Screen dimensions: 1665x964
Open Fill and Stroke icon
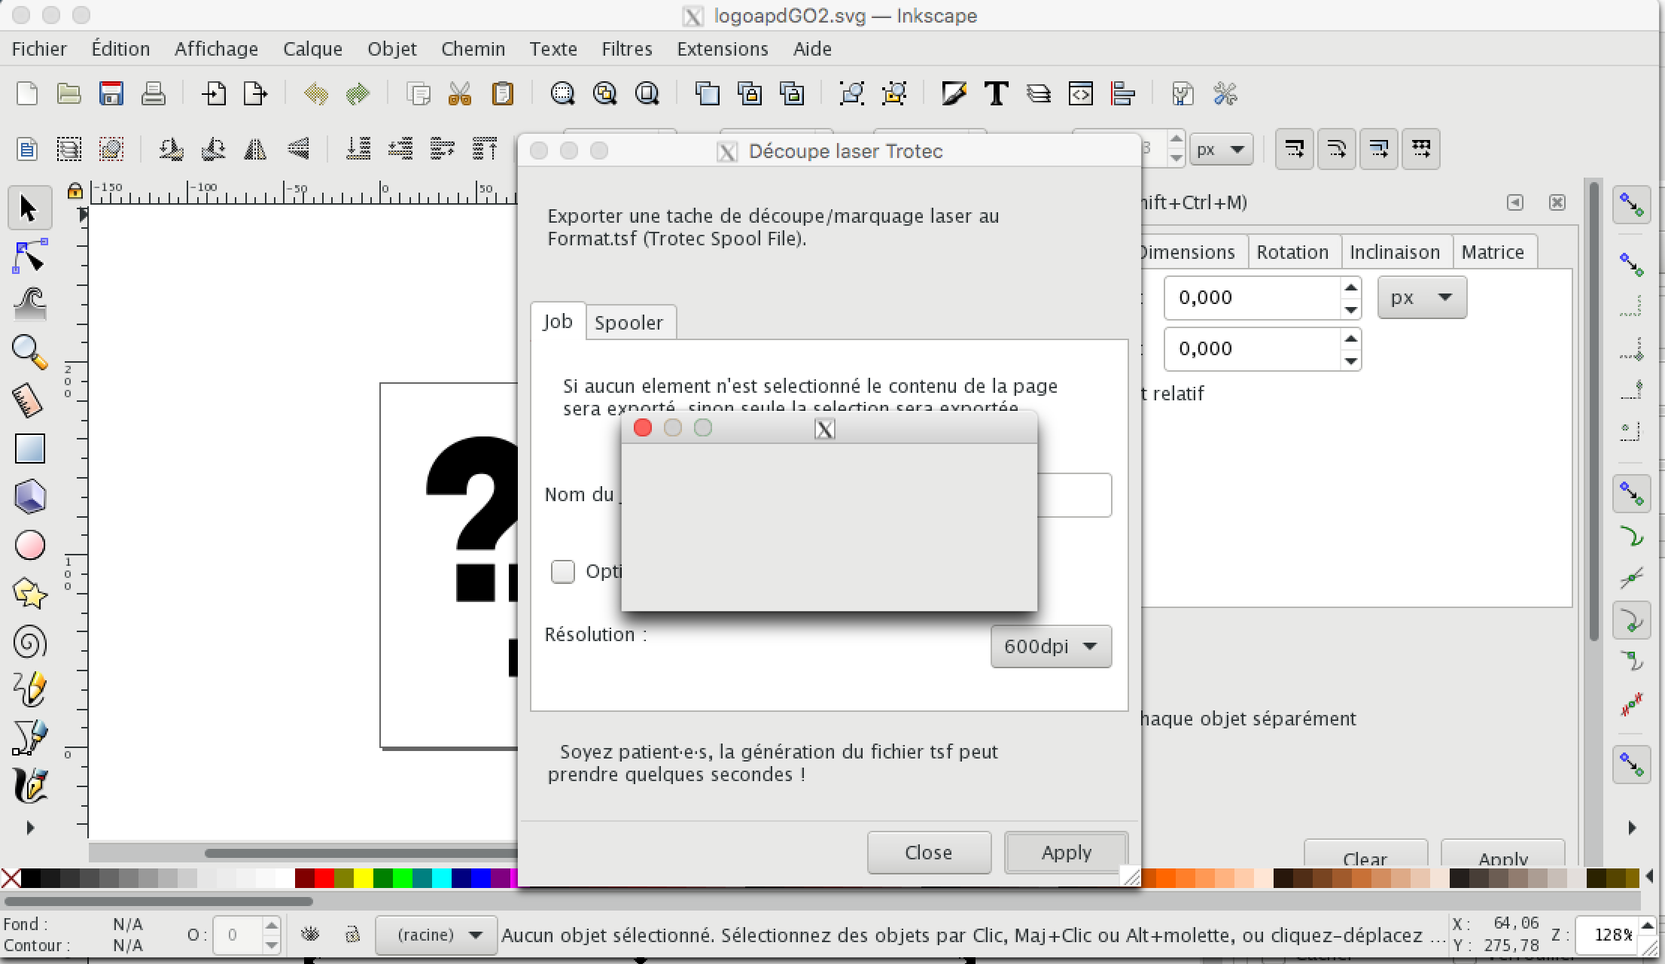(954, 94)
